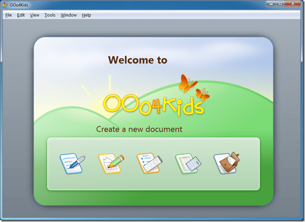
Task: Start a new drawing with the pencil icon
Action: coord(111,164)
